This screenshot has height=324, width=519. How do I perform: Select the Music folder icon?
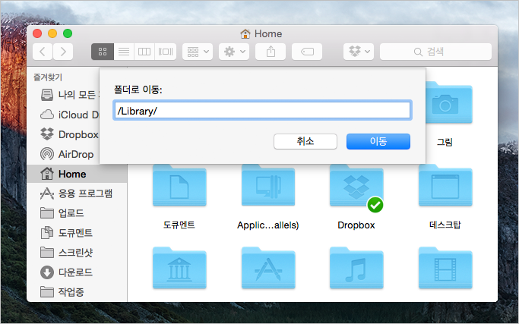tap(356, 268)
